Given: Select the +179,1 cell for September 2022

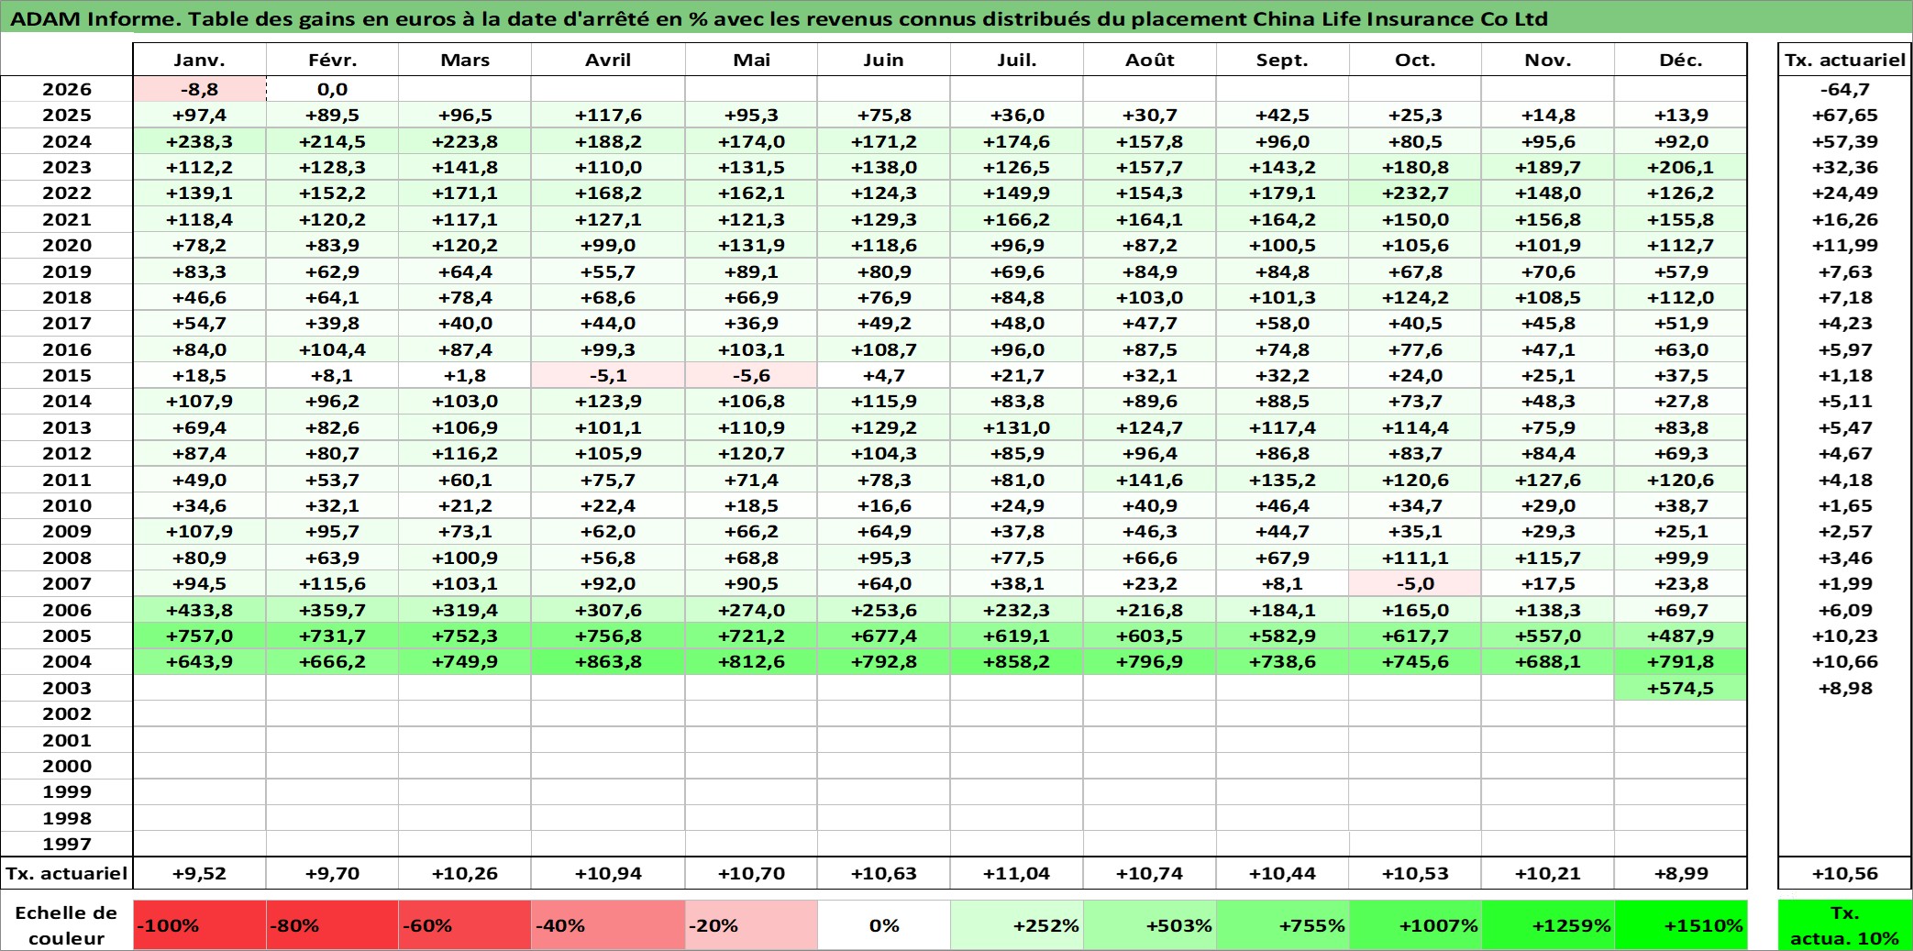Looking at the screenshot, I should 1282,193.
